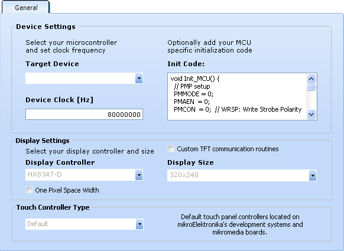
Task: Expand the Display Controller HX8347-D dropdown
Action: 139,175
